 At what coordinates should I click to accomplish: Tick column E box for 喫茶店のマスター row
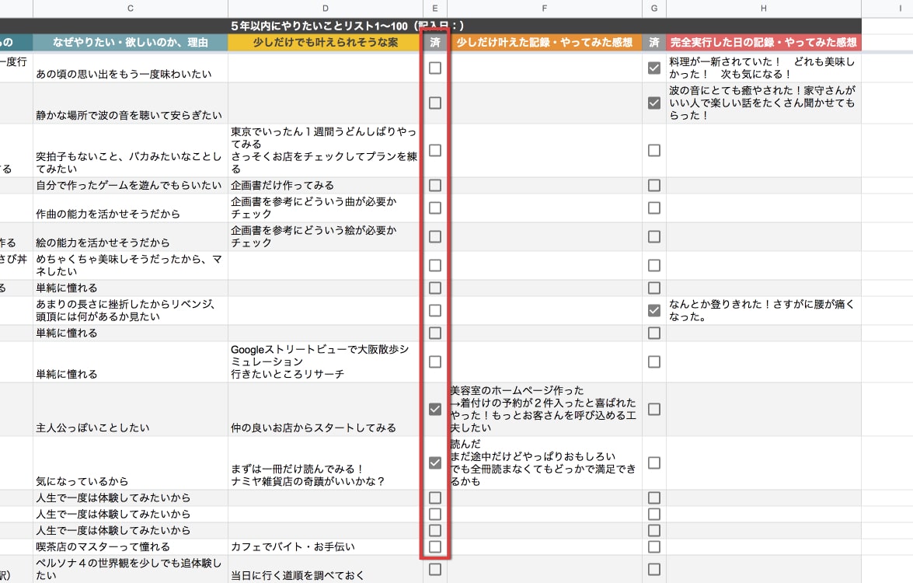[x=435, y=546]
